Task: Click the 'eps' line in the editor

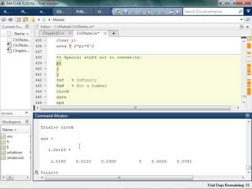Action: click(60, 103)
